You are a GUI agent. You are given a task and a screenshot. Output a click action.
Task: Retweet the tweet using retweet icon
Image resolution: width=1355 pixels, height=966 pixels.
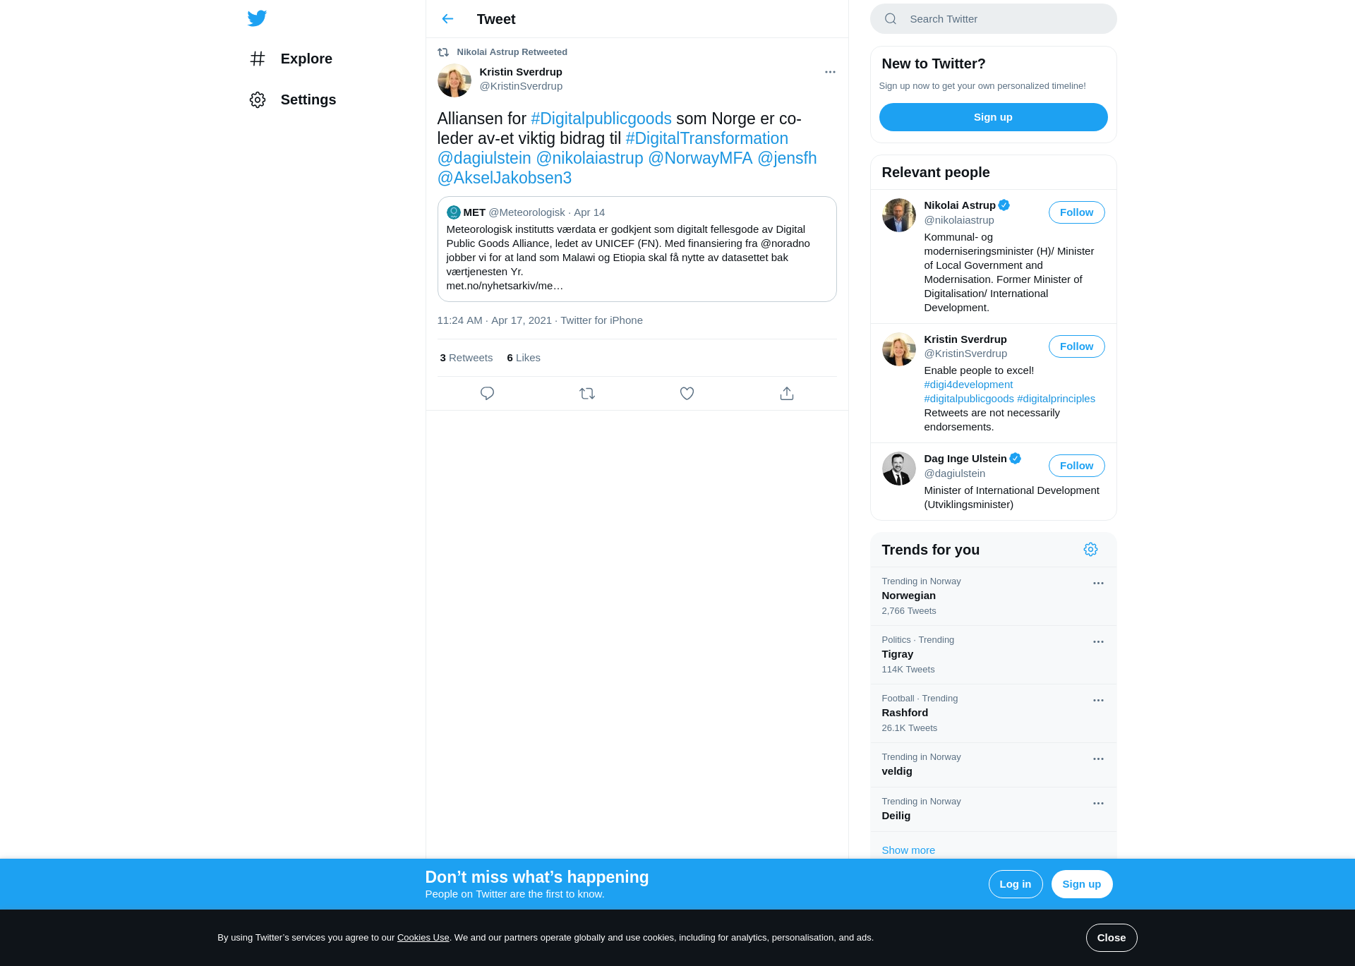tap(587, 394)
